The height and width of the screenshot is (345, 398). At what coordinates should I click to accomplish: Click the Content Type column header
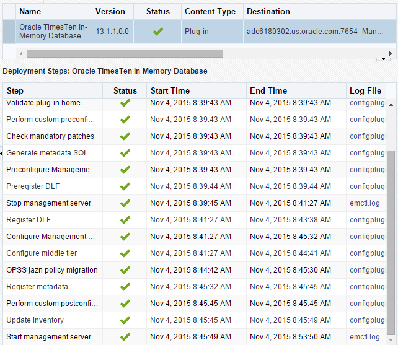tap(212, 11)
